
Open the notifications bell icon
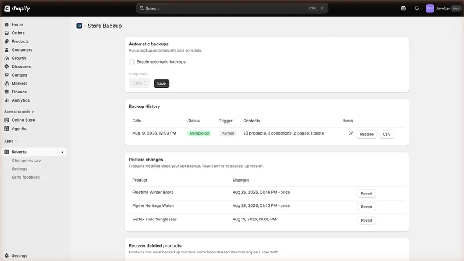[416, 8]
